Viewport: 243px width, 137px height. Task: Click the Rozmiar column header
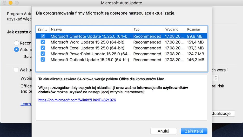tap(196, 29)
